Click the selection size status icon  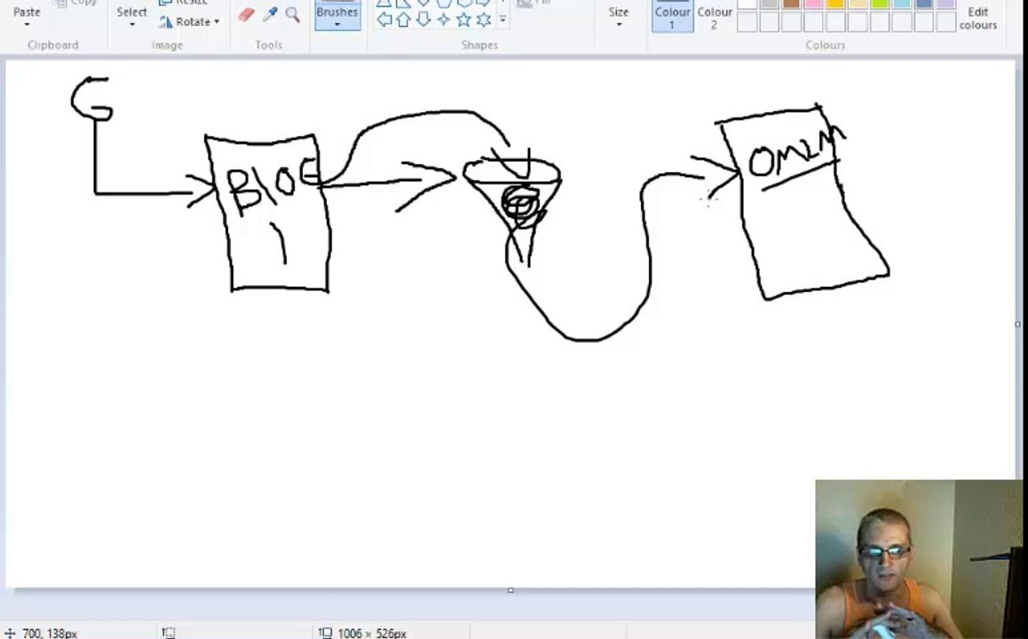[x=170, y=633]
